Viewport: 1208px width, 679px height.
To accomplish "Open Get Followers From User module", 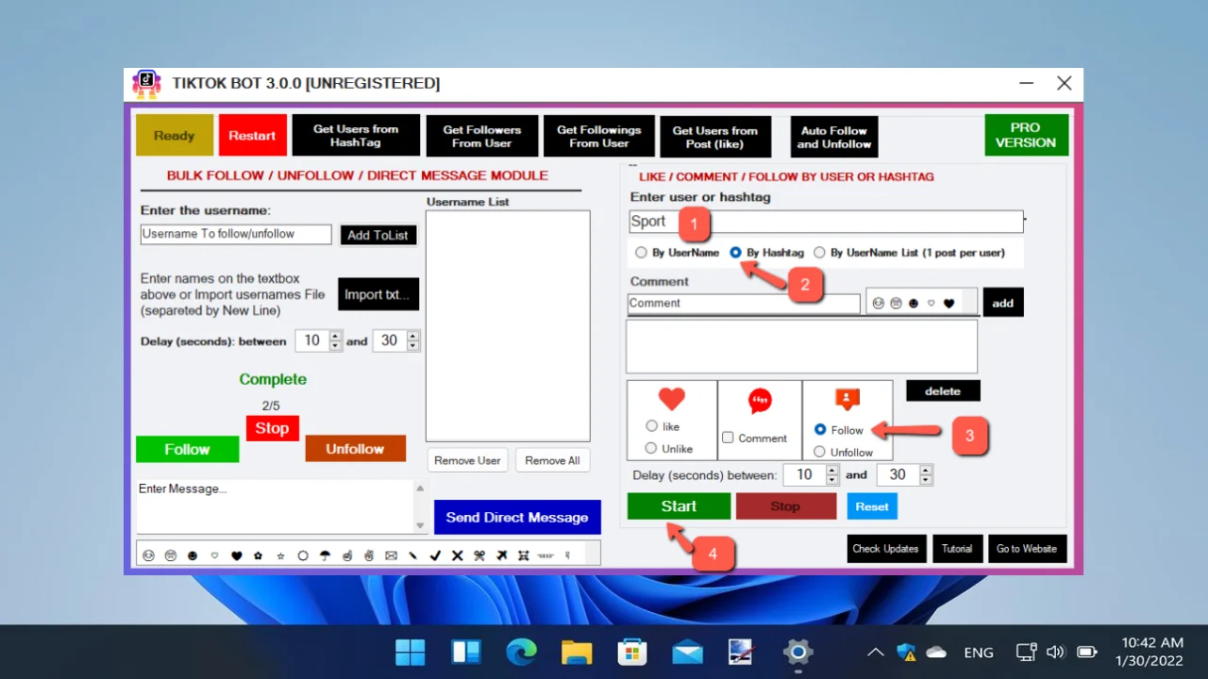I will (481, 136).
